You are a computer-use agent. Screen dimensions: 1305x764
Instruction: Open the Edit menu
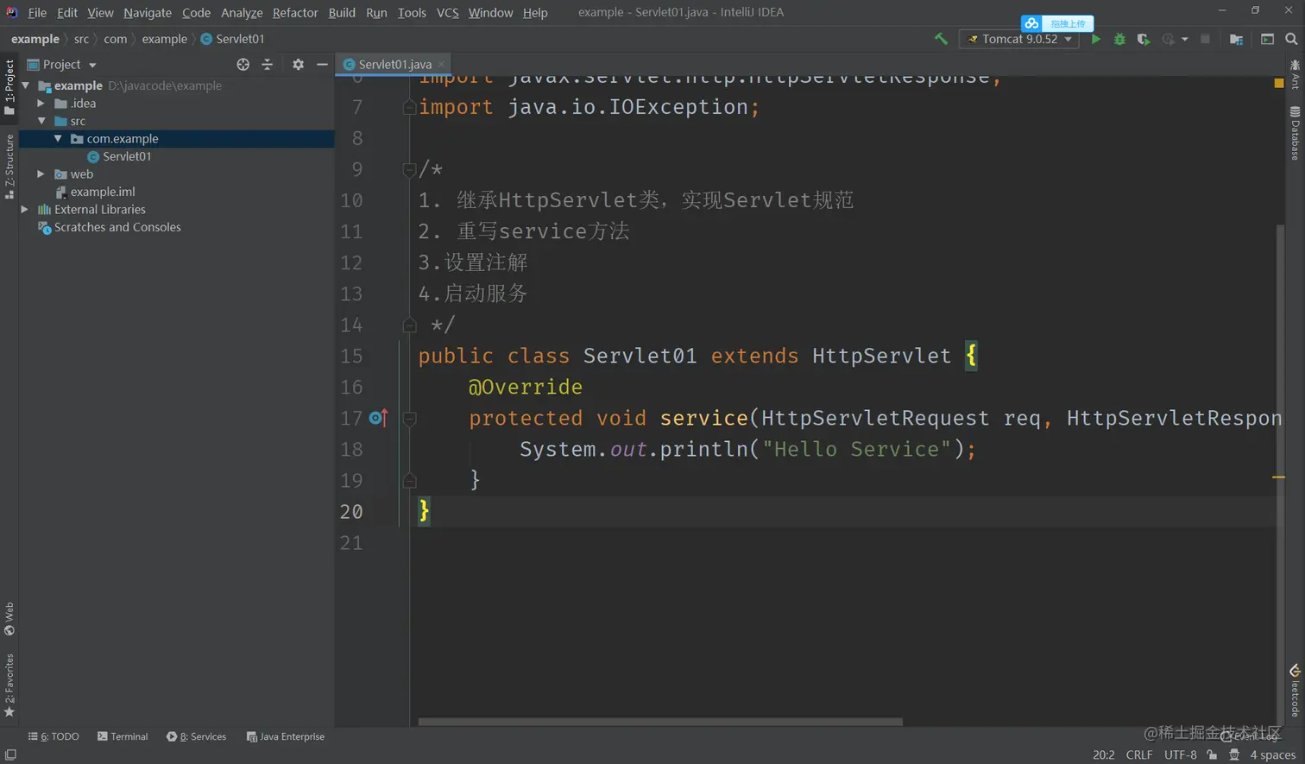tap(67, 13)
